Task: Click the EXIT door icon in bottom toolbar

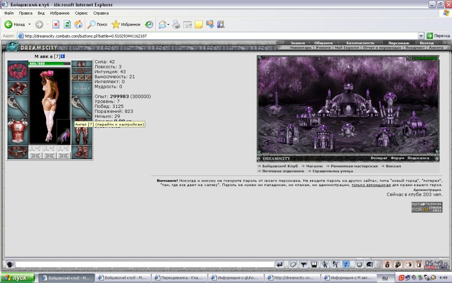Action: click(x=419, y=264)
